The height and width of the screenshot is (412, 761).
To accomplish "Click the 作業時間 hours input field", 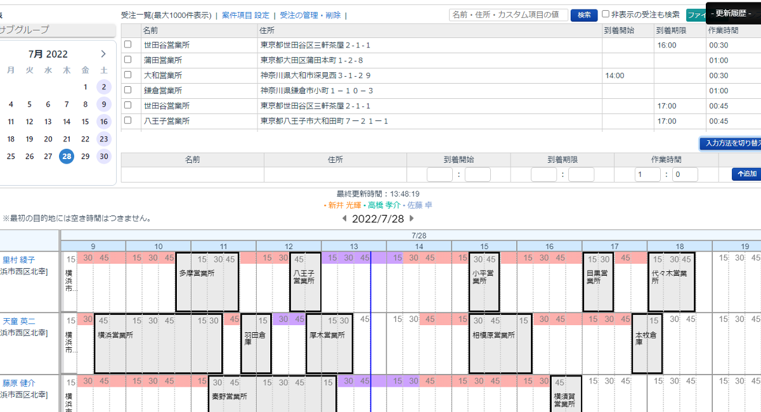I will (648, 175).
